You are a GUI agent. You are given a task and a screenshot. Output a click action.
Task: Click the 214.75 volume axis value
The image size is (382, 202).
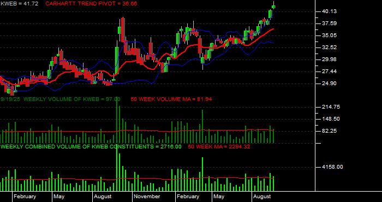click(331, 107)
